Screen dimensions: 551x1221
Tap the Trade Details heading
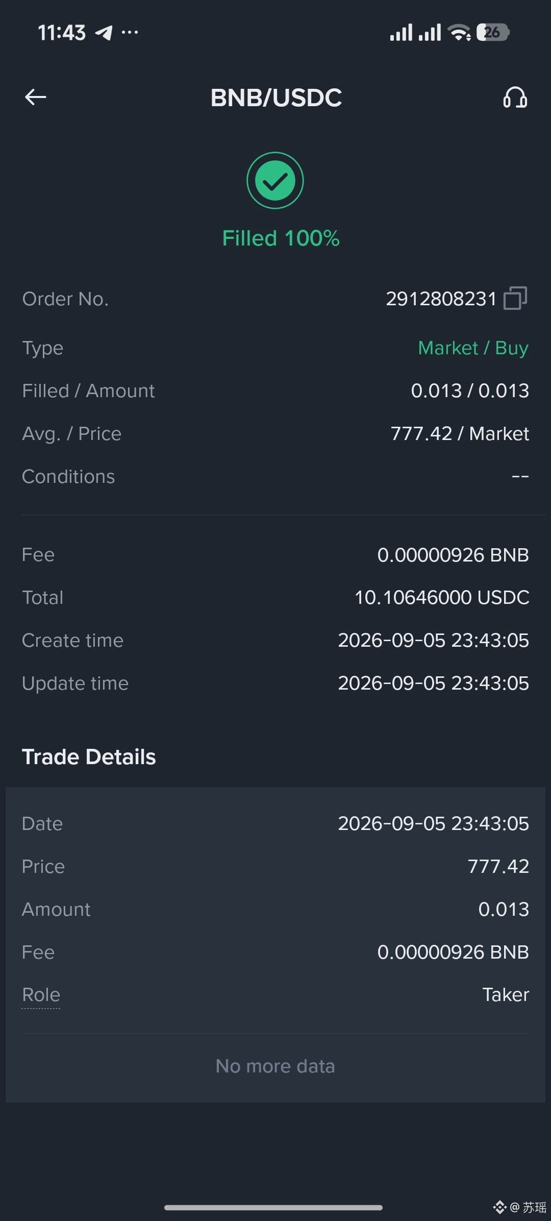pyautogui.click(x=89, y=757)
